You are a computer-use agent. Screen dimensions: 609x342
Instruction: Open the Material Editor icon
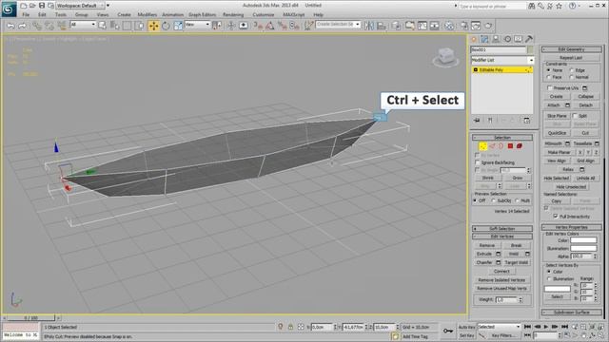pyautogui.click(x=449, y=26)
